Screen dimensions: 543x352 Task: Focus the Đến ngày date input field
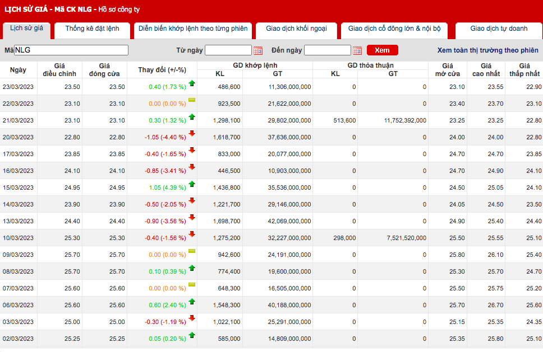tap(327, 50)
